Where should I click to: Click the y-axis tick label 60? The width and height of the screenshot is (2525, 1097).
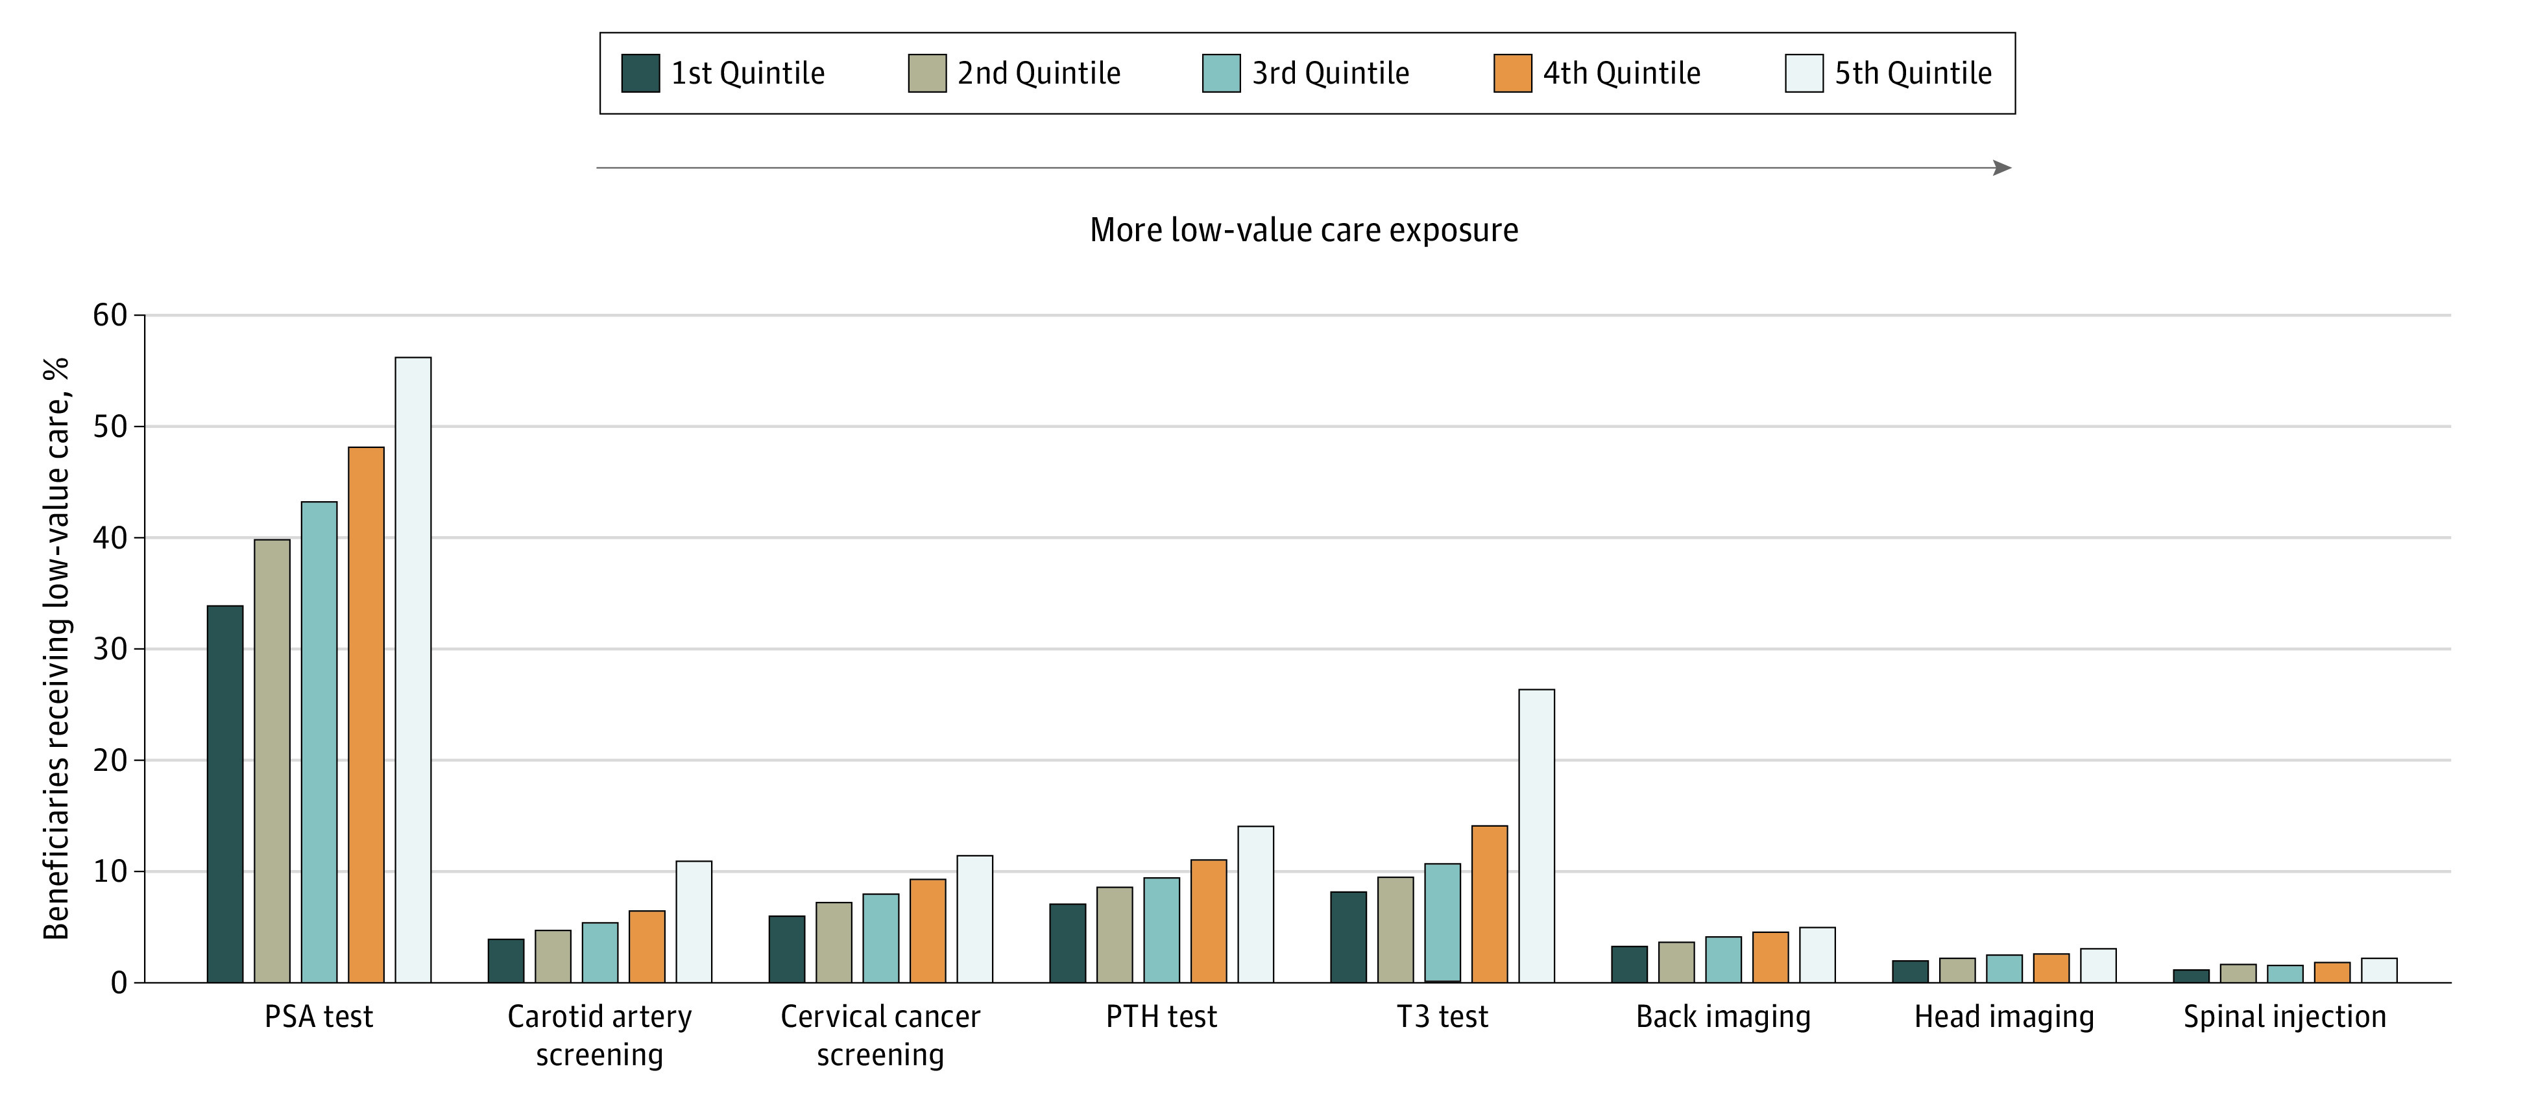click(x=110, y=315)
